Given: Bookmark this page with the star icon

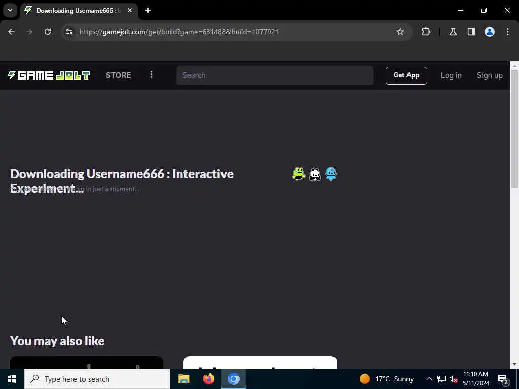Looking at the screenshot, I should tap(400, 32).
